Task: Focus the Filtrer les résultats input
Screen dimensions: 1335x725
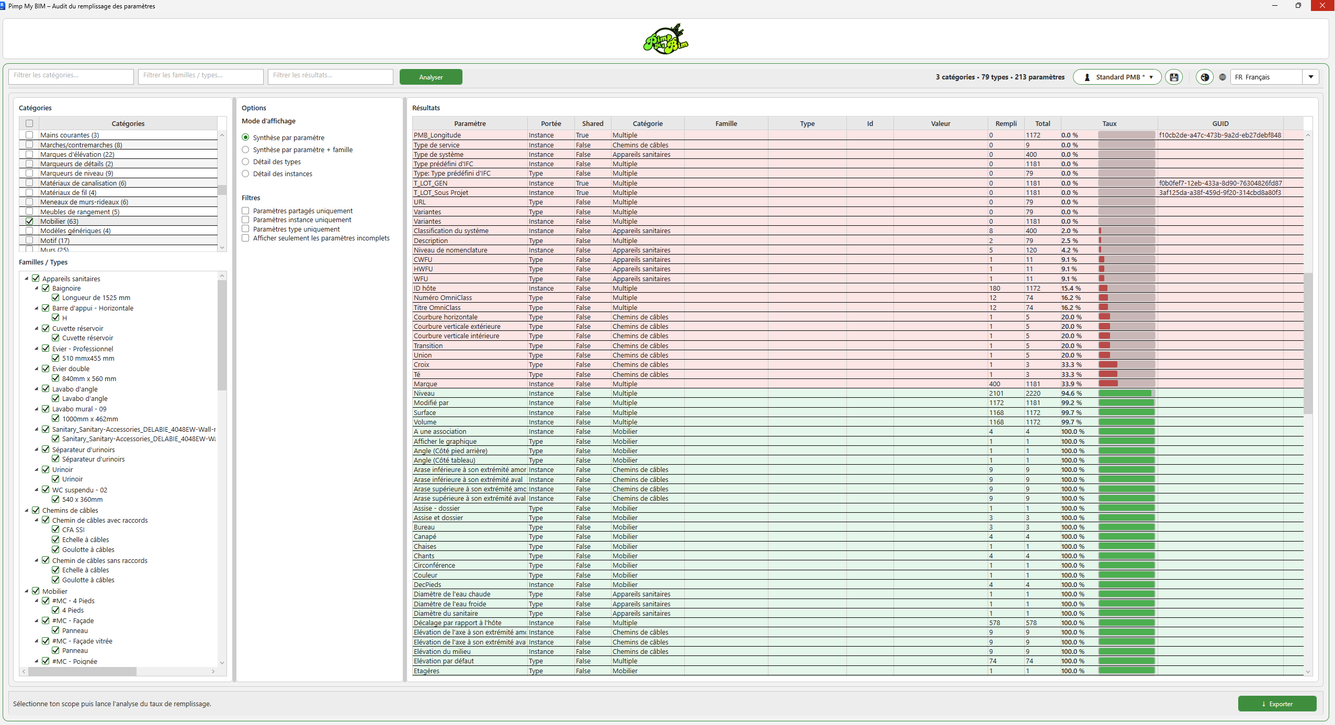Action: 331,76
